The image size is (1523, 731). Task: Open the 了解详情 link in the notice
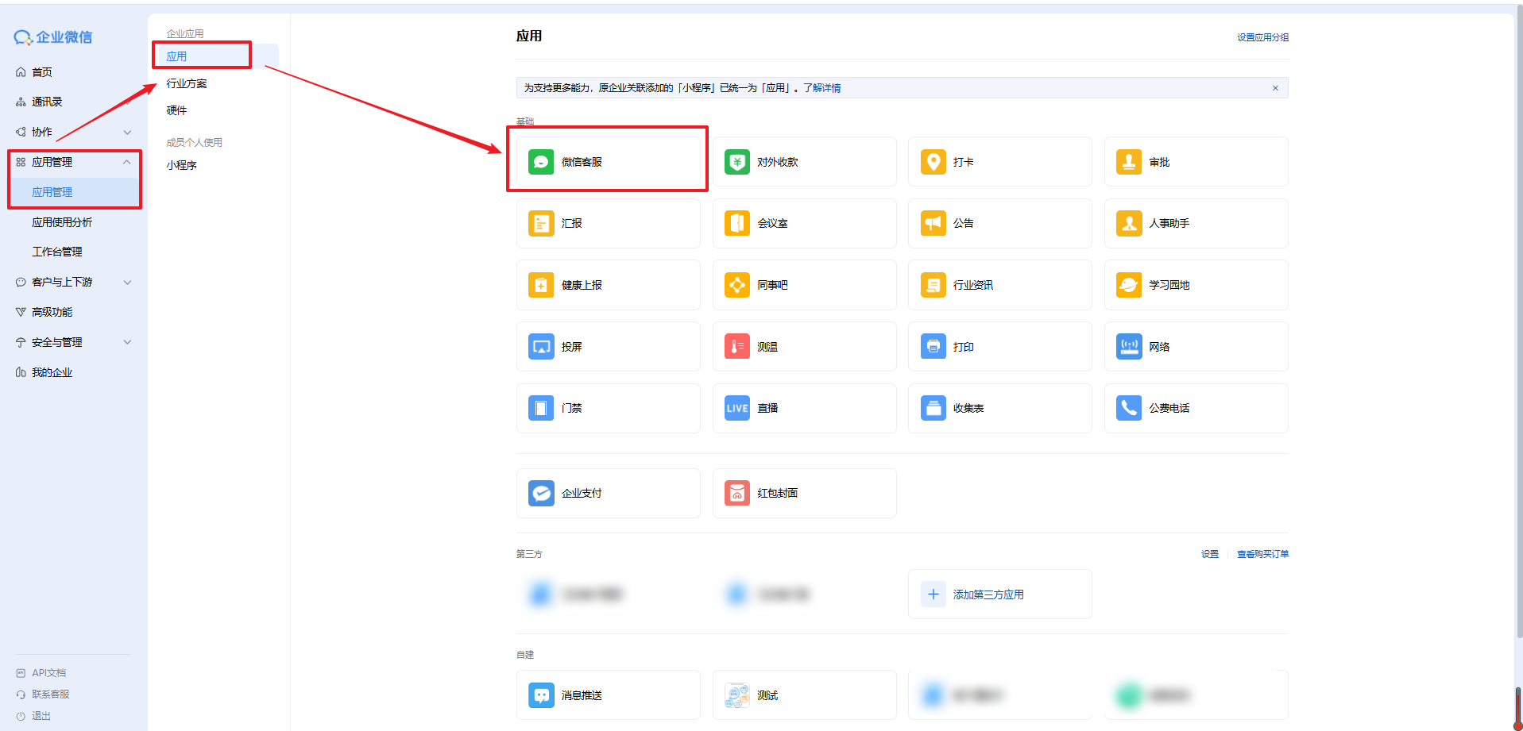tap(821, 88)
